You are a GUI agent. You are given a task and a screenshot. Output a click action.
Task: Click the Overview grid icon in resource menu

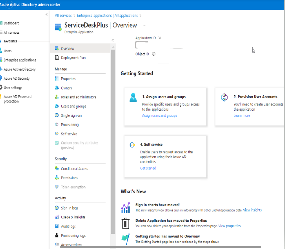[x=57, y=48]
